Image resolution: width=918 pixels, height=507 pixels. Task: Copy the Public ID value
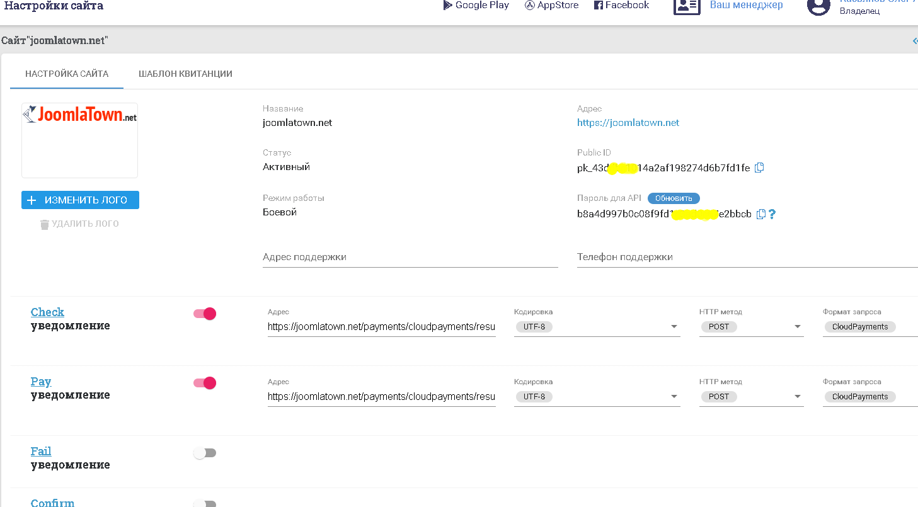point(759,168)
